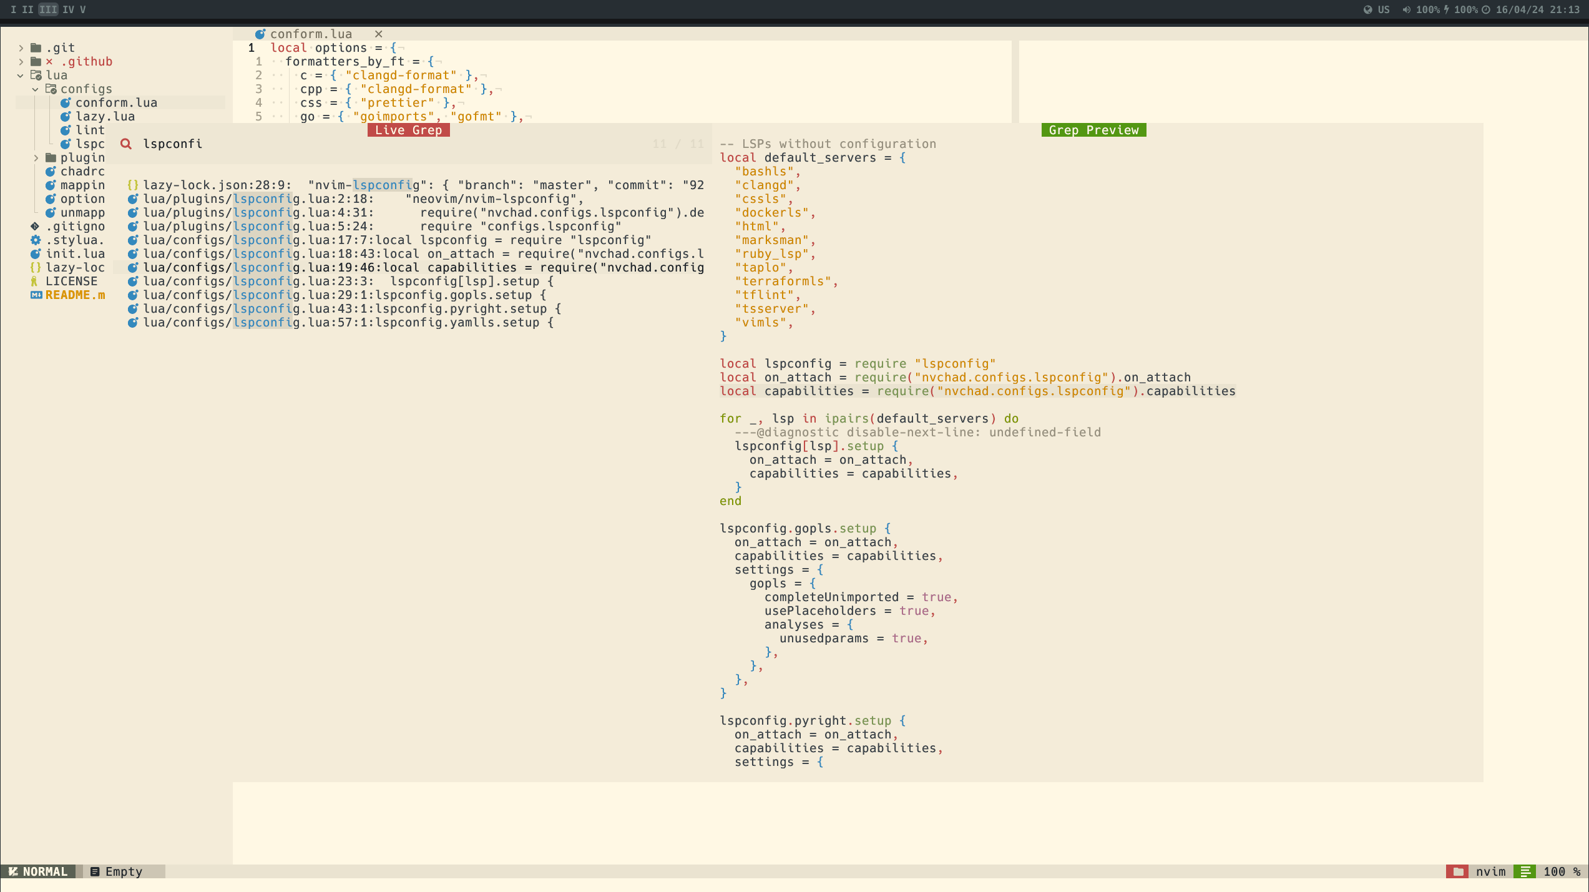The width and height of the screenshot is (1589, 892).
Task: Click the Empty file icon in statusline
Action: [x=95, y=872]
